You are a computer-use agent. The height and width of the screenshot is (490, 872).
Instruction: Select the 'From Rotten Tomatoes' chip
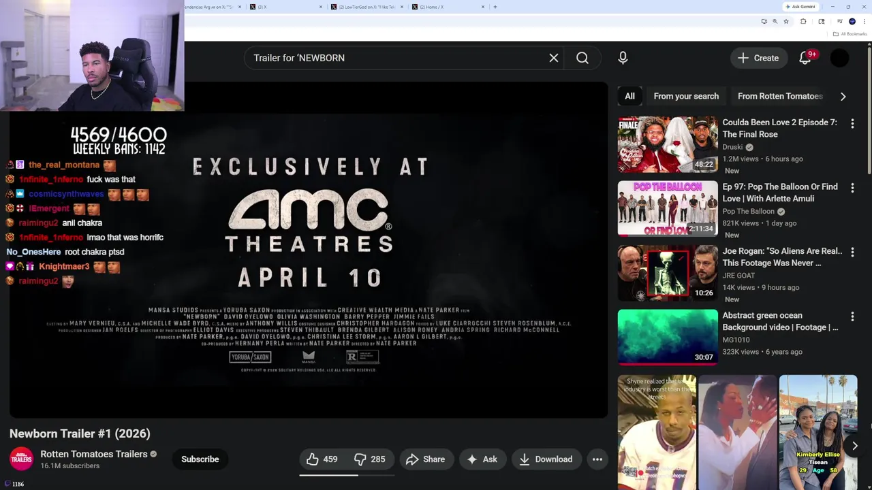pos(780,96)
